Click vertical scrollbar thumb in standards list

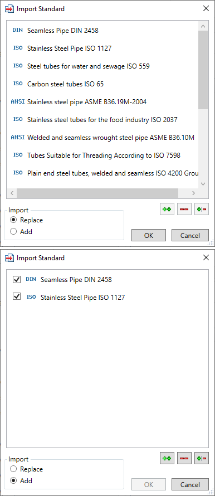(203, 70)
